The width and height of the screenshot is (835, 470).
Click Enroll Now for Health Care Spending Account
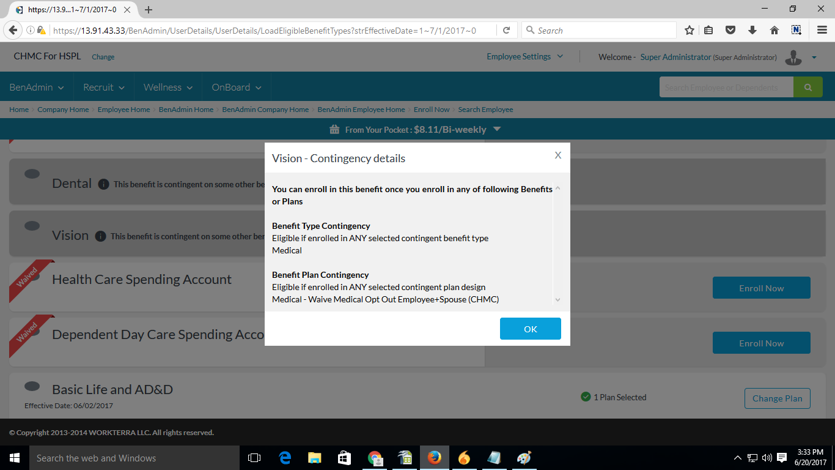(761, 288)
